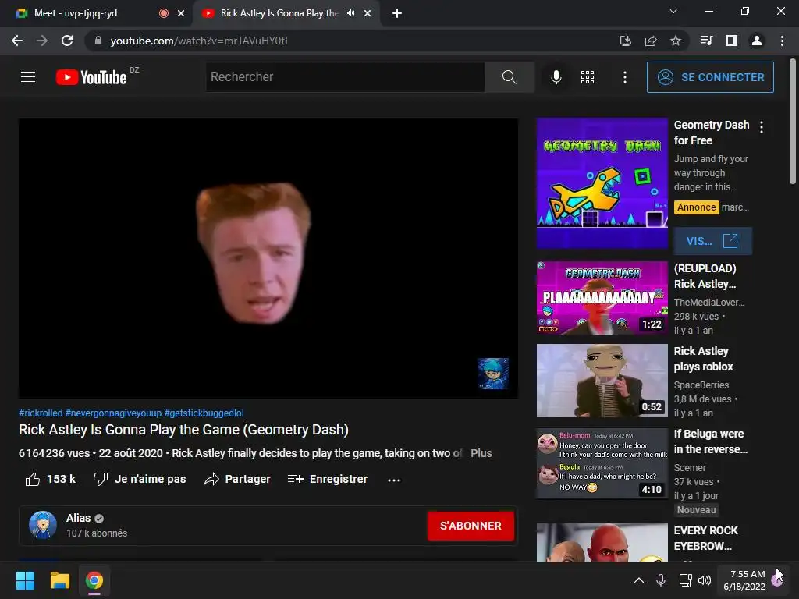Viewport: 799px width, 599px height.
Task: Open the YouTube apps grid icon
Action: (x=588, y=77)
